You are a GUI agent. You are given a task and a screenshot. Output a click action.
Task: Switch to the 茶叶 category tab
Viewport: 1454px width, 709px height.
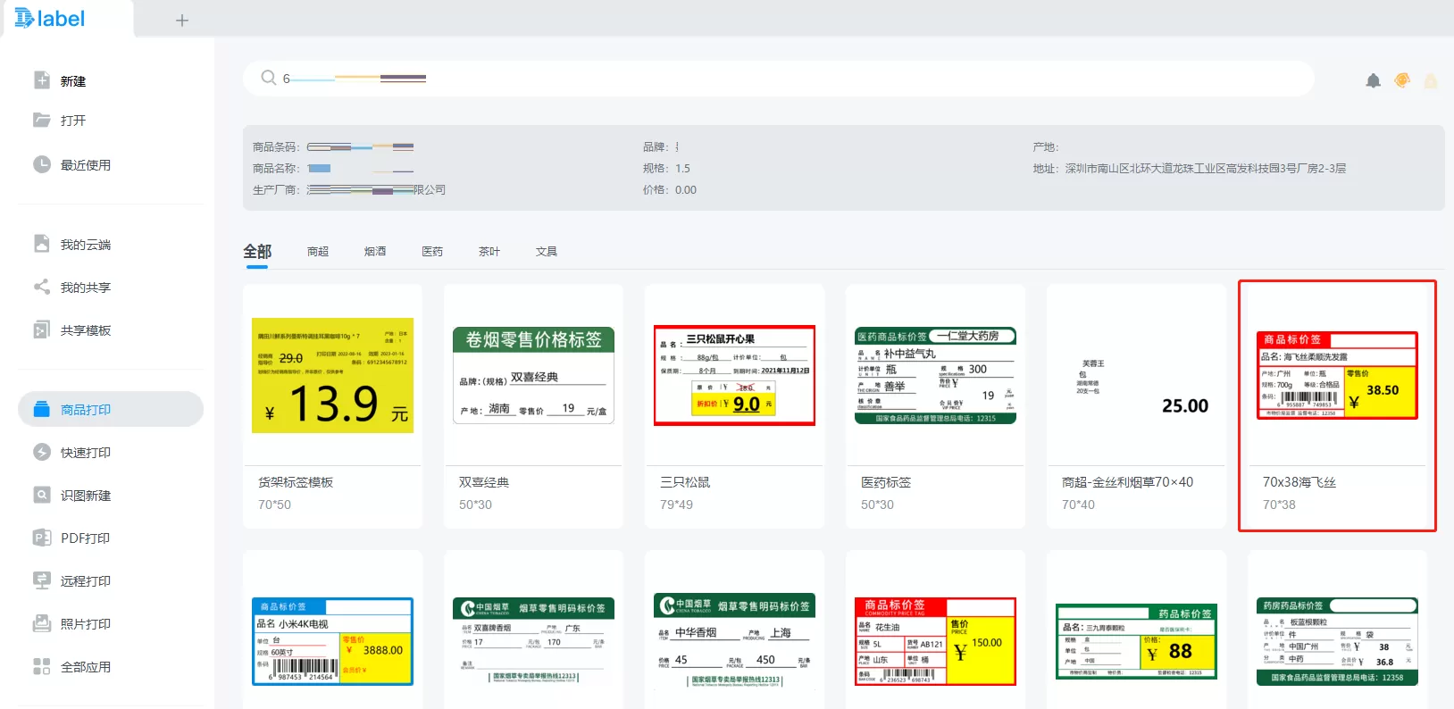(489, 252)
